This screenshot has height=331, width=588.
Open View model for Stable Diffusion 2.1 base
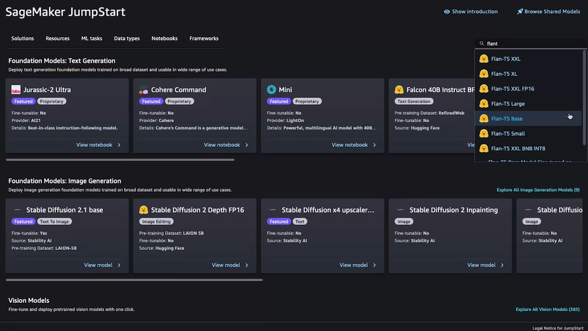tap(102, 265)
